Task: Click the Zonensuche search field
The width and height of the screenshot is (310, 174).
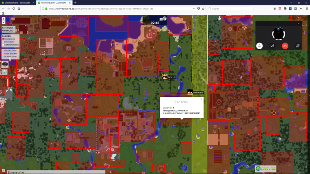Action: point(55,172)
